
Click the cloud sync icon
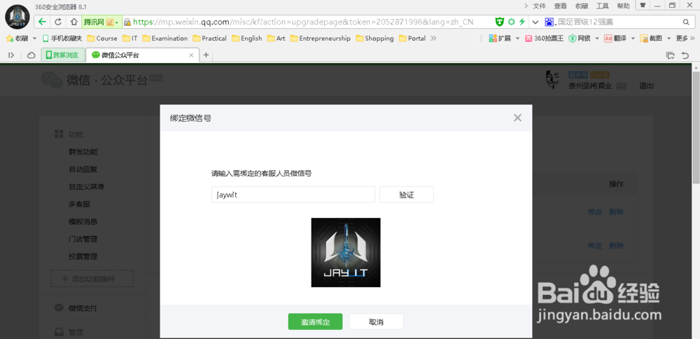coord(31,55)
